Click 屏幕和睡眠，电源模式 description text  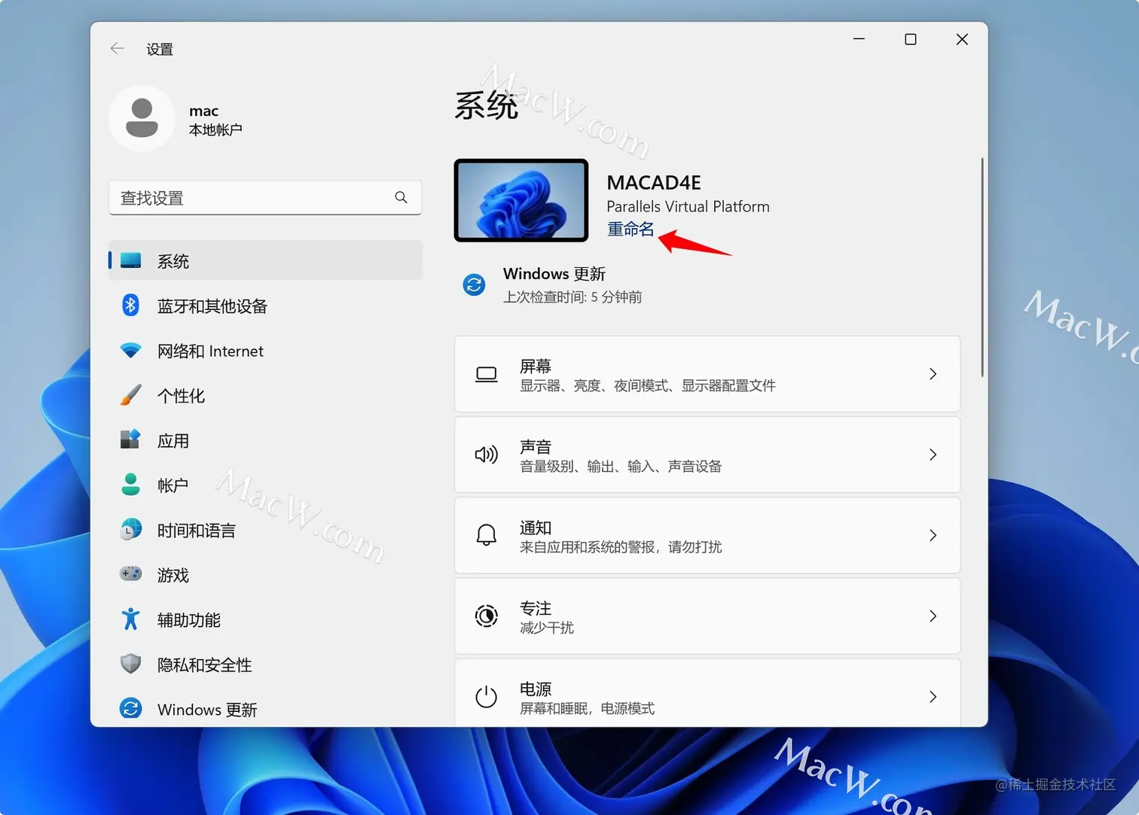pos(587,708)
